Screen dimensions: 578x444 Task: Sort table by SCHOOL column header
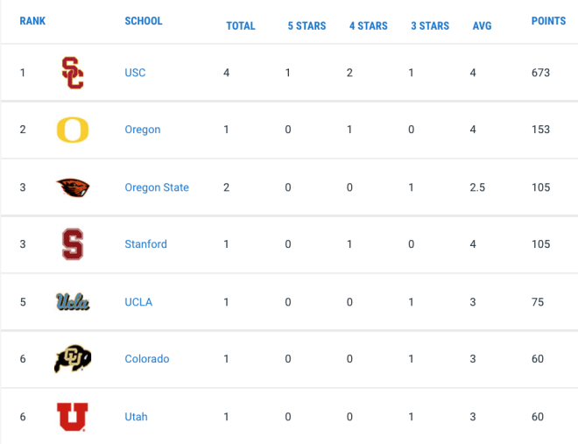[144, 21]
